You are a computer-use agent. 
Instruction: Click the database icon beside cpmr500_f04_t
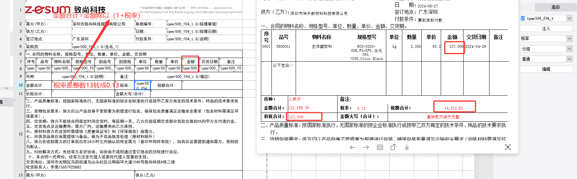(523, 18)
